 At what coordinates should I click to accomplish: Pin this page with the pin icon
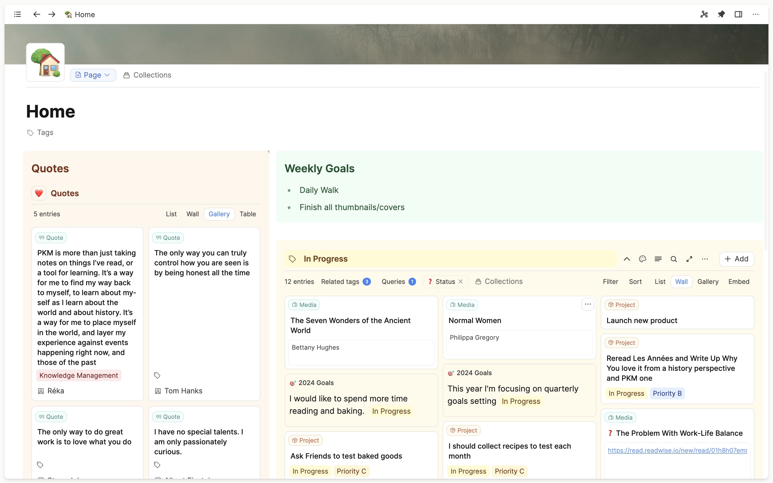coord(721,14)
